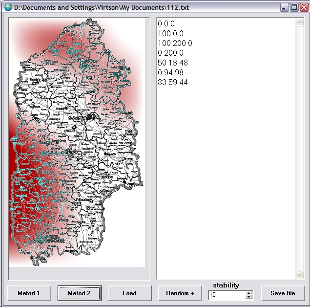Click the text area's scroll down arrow

click(x=300, y=275)
